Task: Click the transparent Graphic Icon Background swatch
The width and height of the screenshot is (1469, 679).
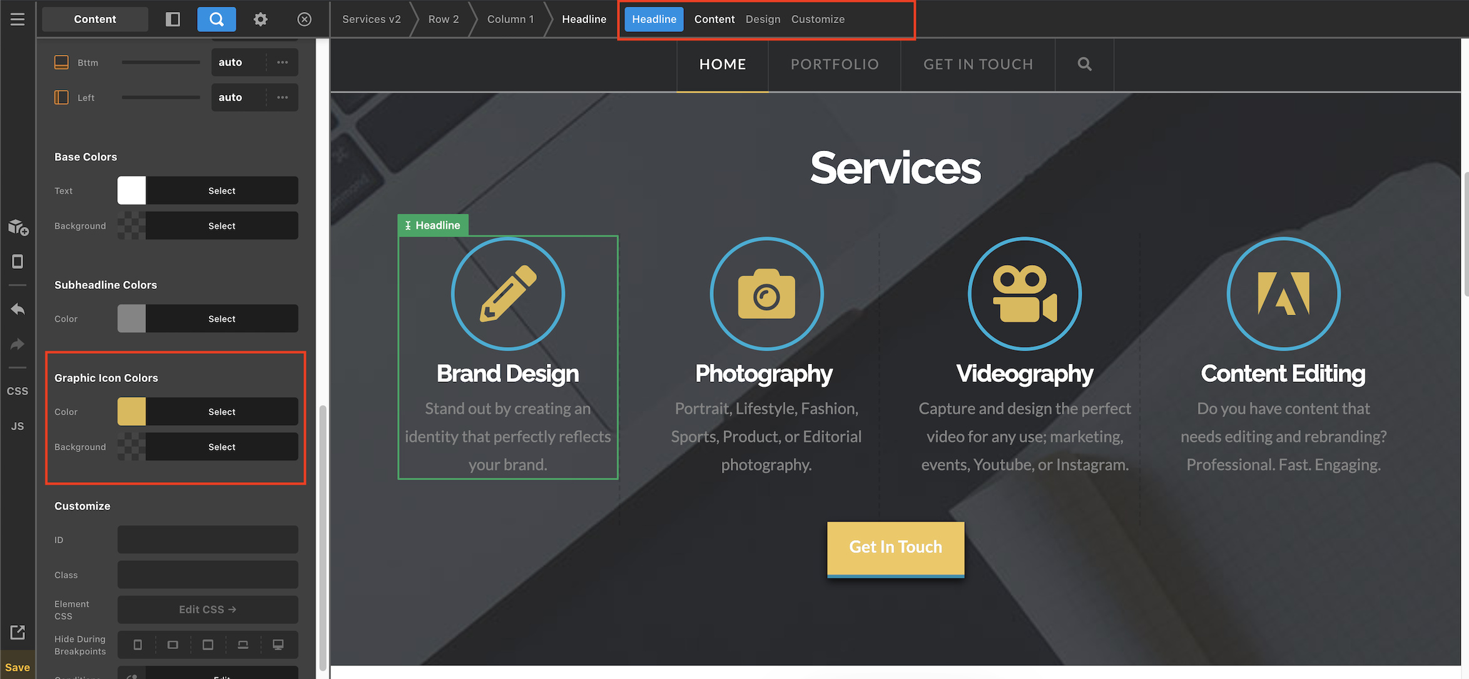Action: coord(131,447)
